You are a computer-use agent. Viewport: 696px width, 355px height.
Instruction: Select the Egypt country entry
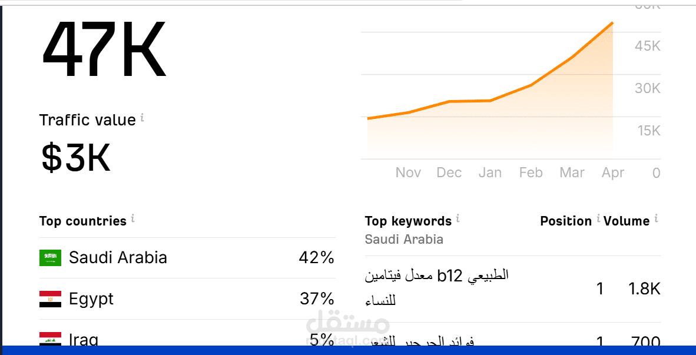tap(91, 298)
